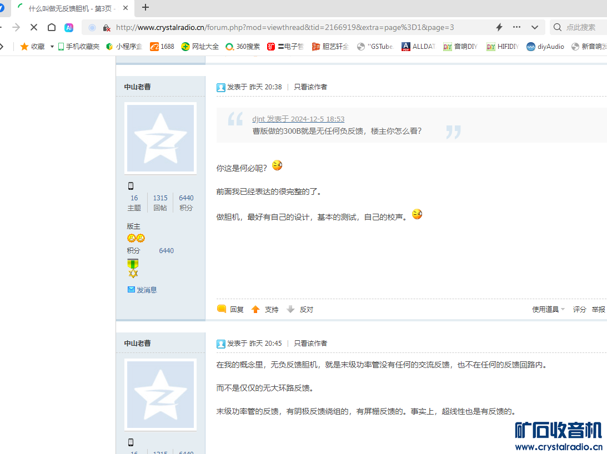Click 6440 next to 积分 under 版主

167,251
